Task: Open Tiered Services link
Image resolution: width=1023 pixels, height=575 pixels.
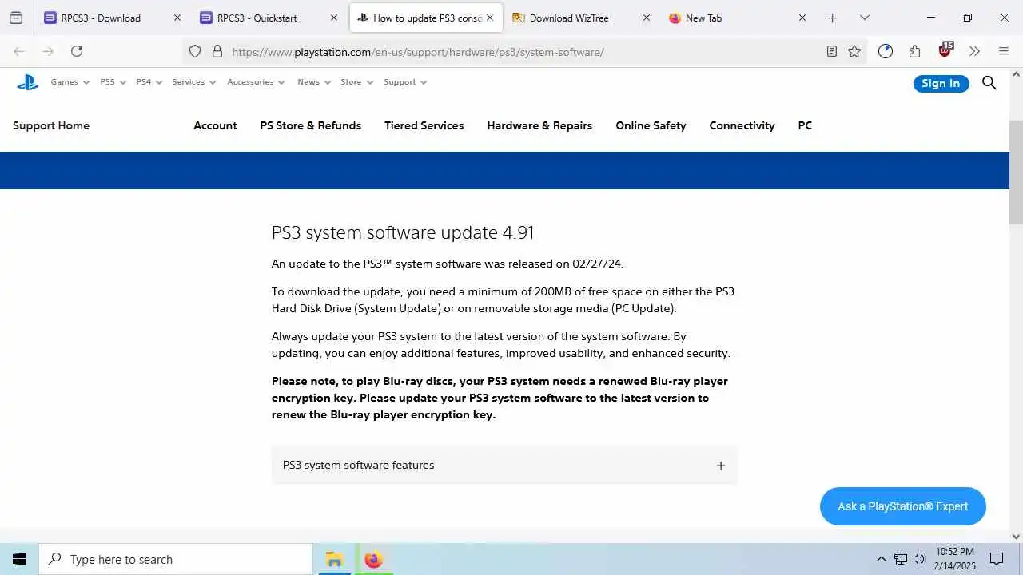Action: pyautogui.click(x=424, y=125)
